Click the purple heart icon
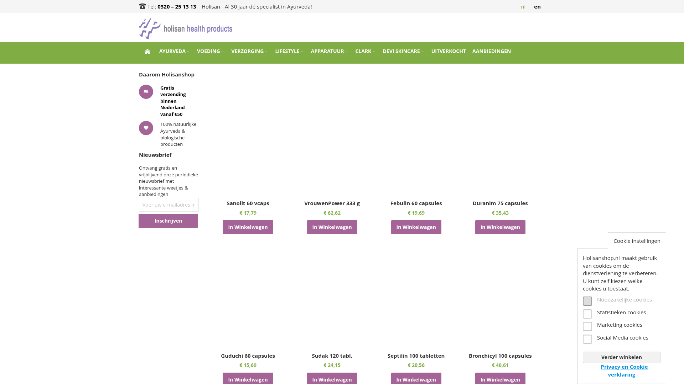 coord(146,128)
